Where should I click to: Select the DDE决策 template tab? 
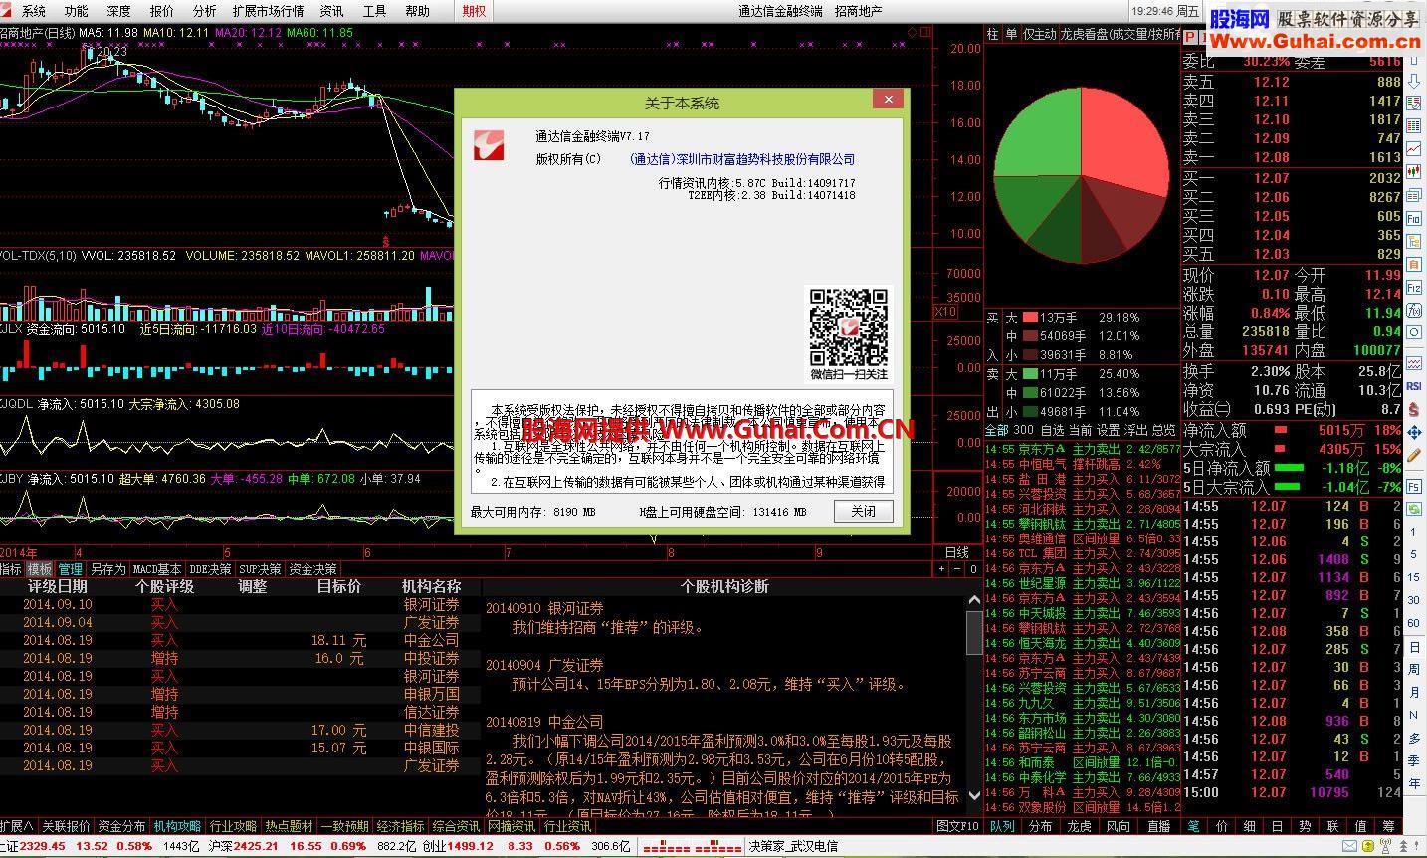click(210, 569)
